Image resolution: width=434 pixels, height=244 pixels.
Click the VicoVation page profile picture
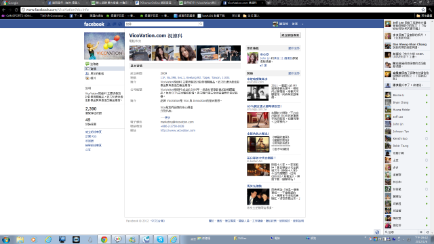click(x=104, y=46)
